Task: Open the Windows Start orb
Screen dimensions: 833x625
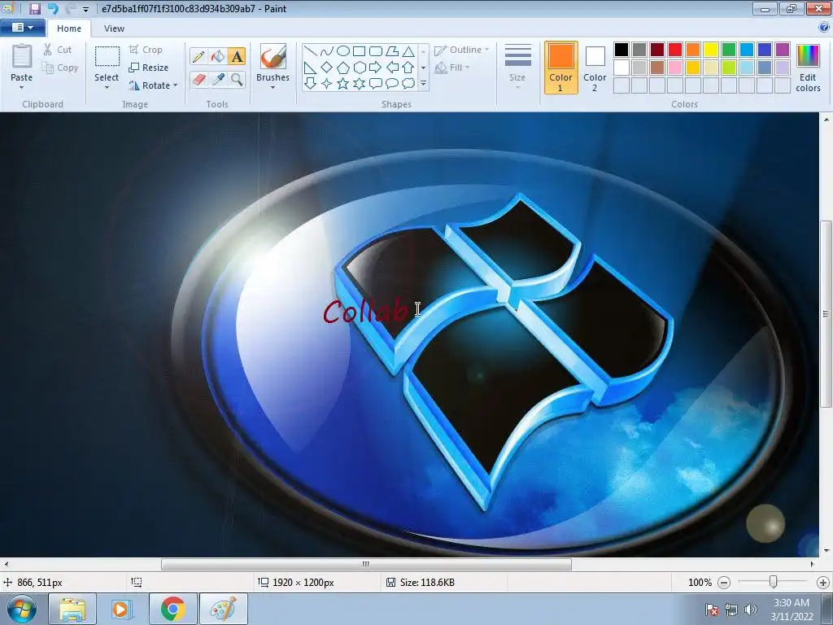Action: (x=22, y=609)
